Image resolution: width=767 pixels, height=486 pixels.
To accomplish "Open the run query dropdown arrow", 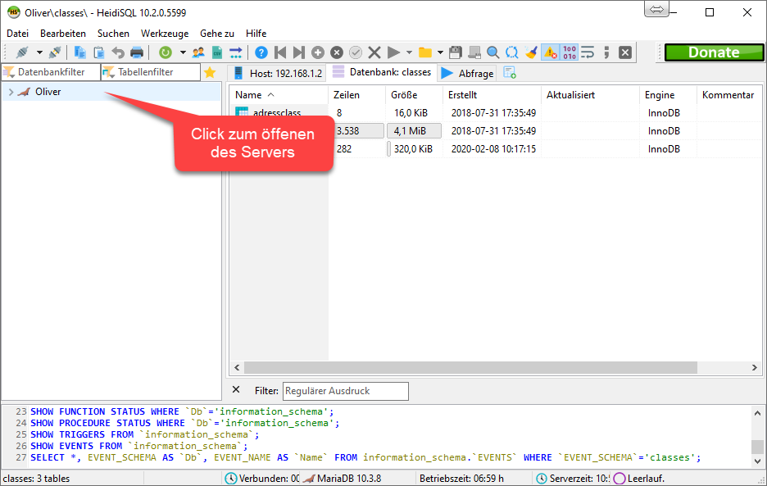I will click(x=409, y=52).
